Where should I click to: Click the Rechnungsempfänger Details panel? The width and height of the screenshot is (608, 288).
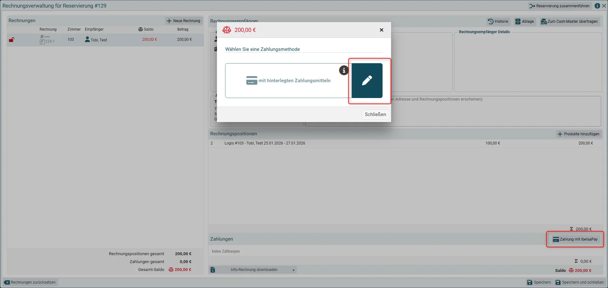click(x=528, y=62)
